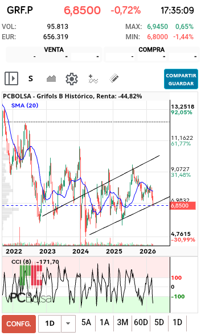Click the 9,0727 price axis label
Image resolution: width=205 pixels, height=336 pixels.
tap(180, 169)
